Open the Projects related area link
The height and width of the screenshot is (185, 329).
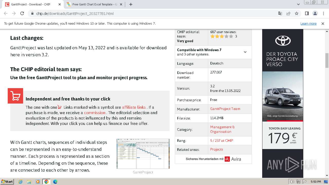tap(216, 149)
